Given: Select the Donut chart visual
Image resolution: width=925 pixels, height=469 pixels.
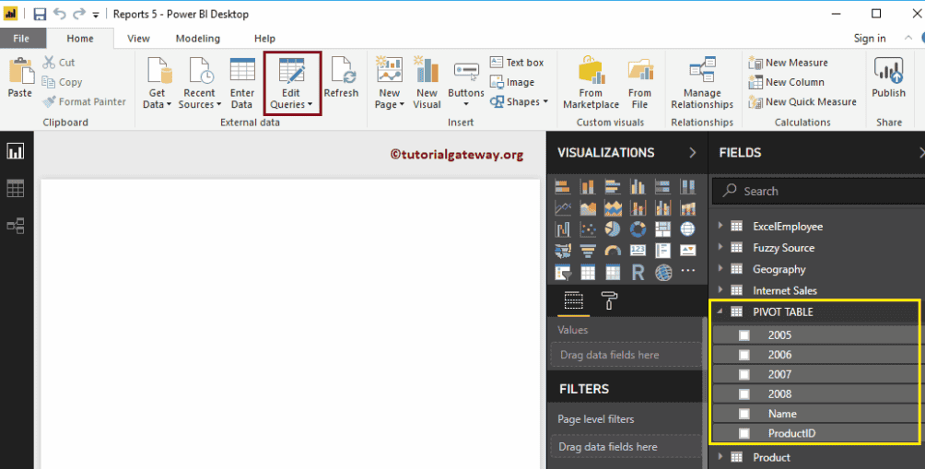Looking at the screenshot, I should 638,229.
